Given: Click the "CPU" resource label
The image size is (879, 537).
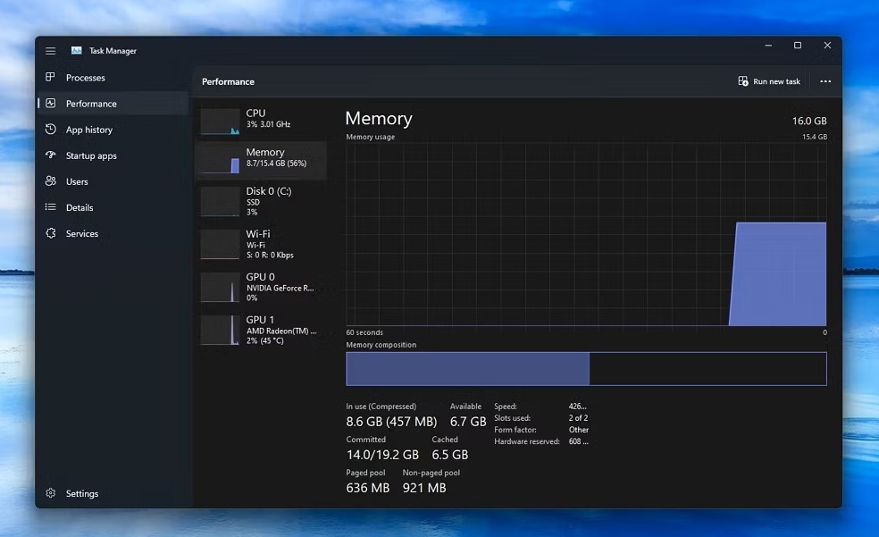Looking at the screenshot, I should (255, 113).
